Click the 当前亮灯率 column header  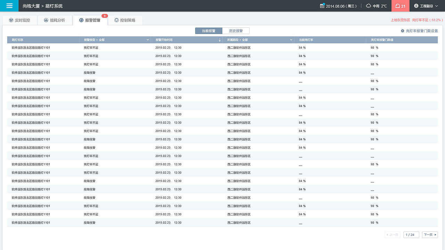(x=330, y=40)
